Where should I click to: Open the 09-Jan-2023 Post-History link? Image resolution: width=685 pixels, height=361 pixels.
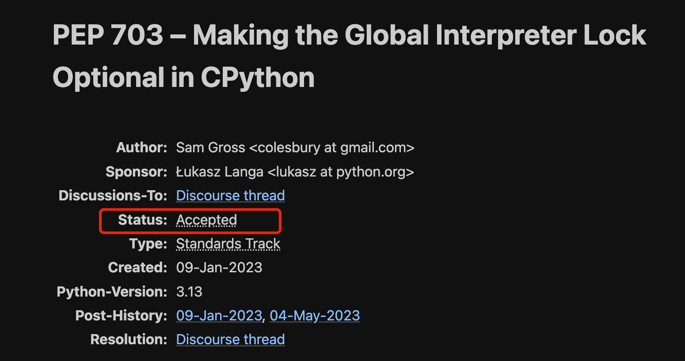click(x=219, y=316)
